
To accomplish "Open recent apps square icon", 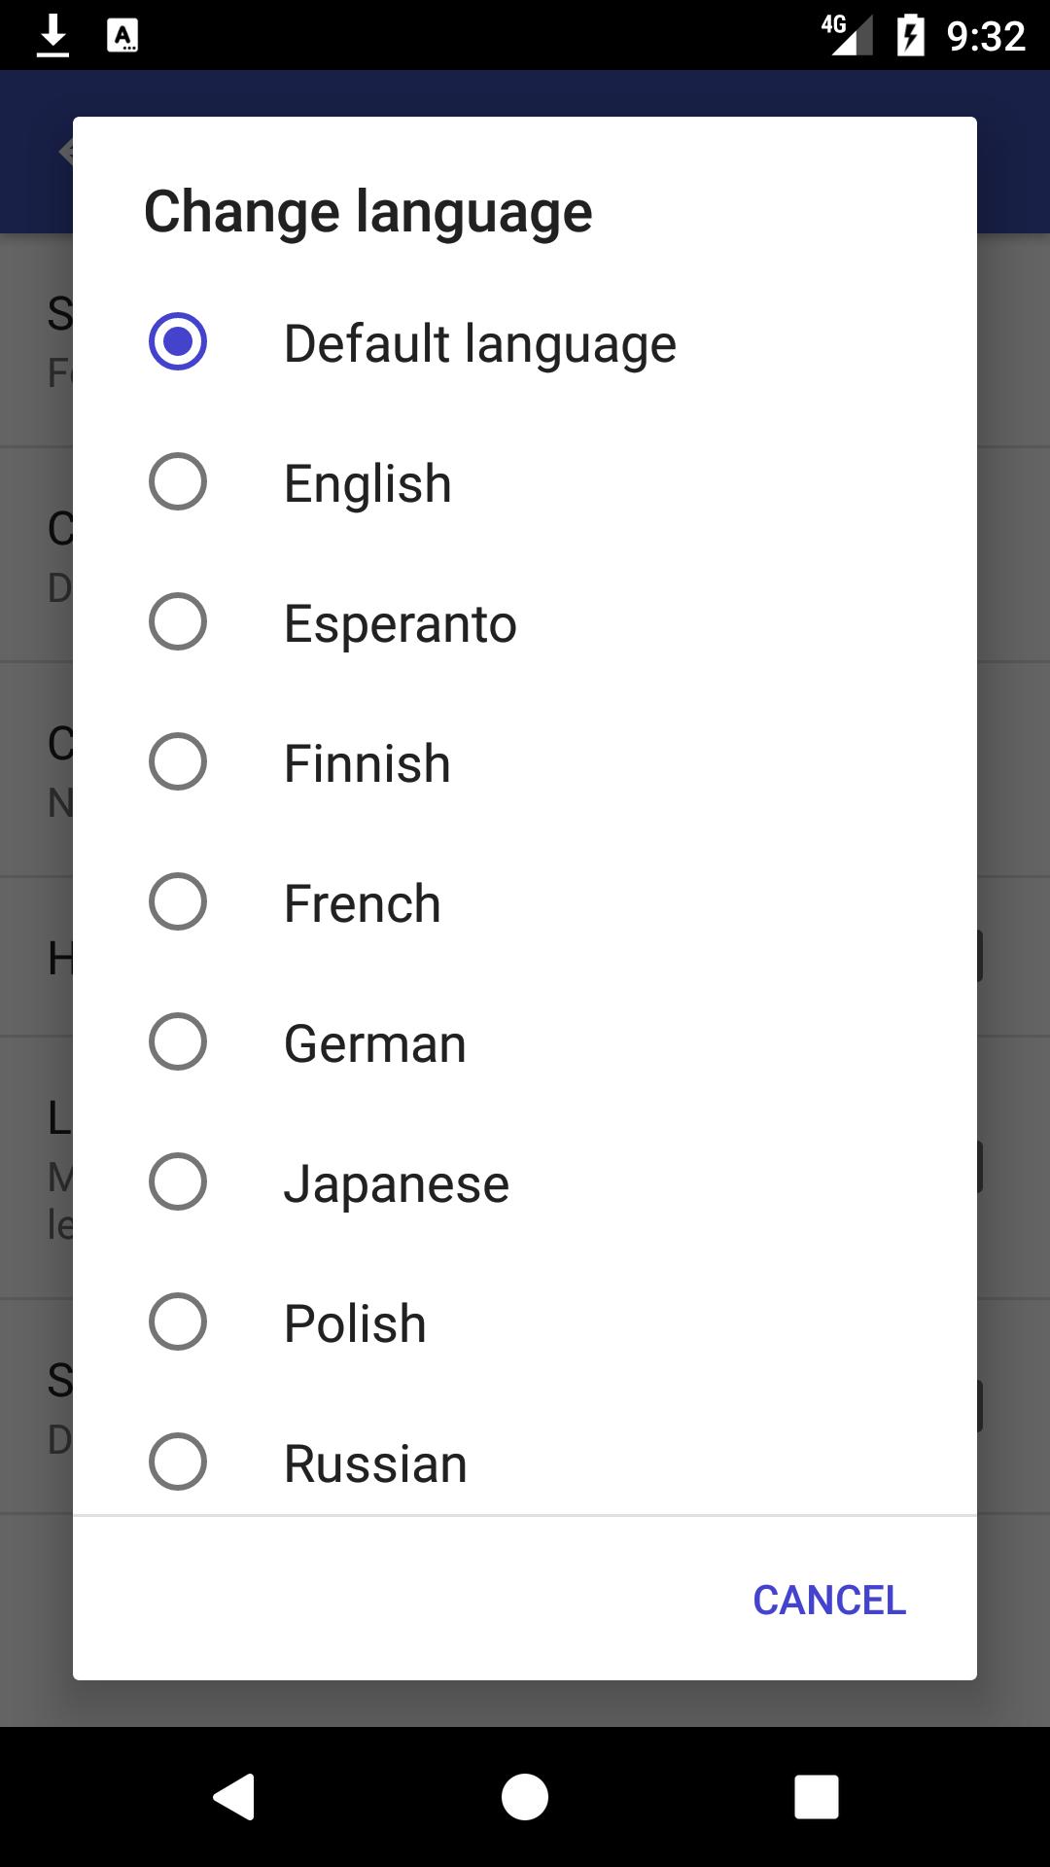I will coord(816,1796).
